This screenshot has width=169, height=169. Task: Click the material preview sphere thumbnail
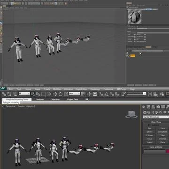coord(135,17)
